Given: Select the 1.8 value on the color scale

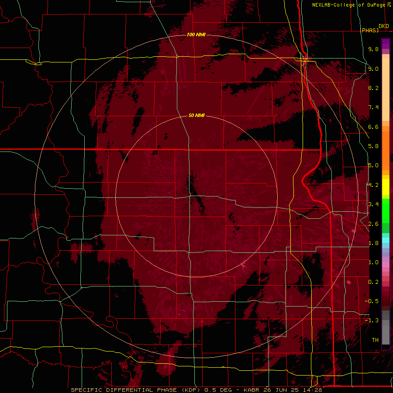Looking at the screenshot, I should click(x=373, y=243).
